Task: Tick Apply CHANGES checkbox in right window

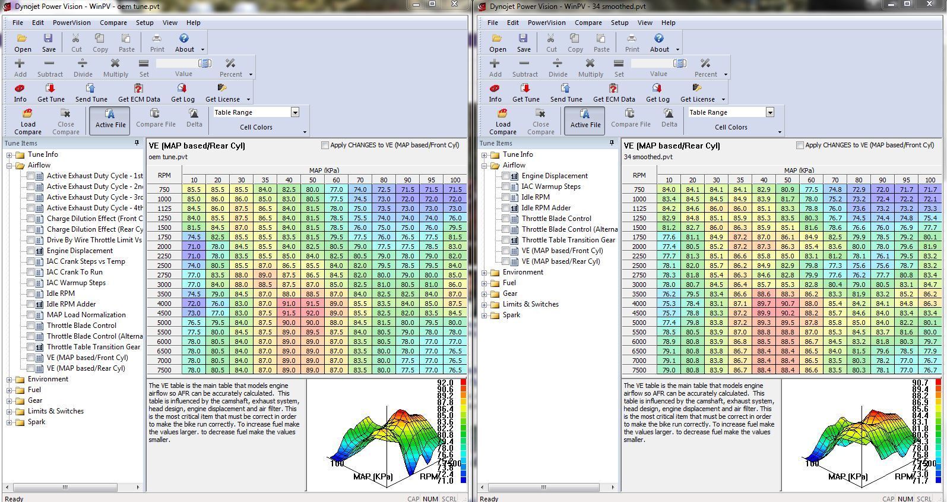Action: pos(800,145)
